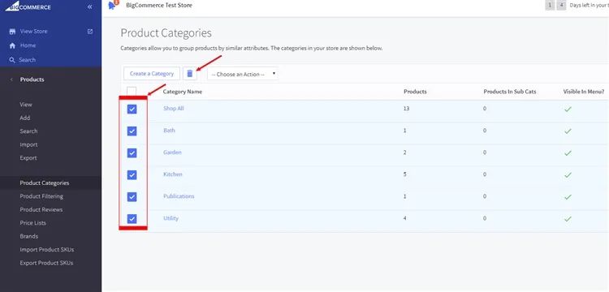Open the Choose an Action dropdown
Screen dimensions: 609x292
click(243, 74)
